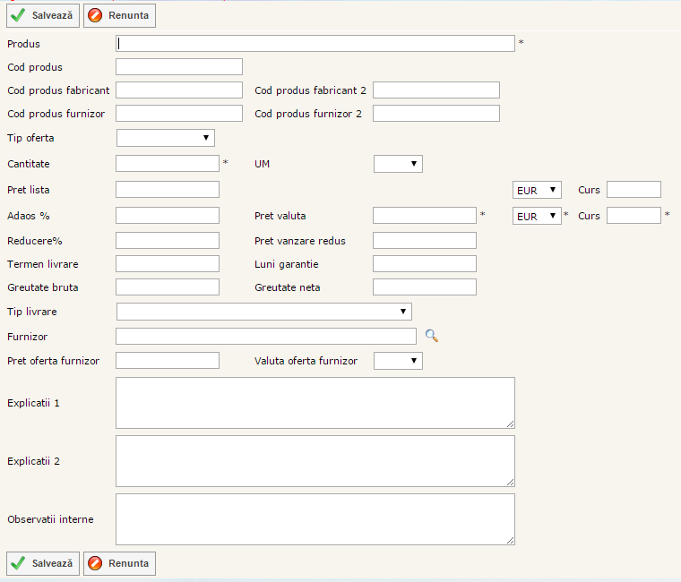Click the Cod produs input field
The image size is (681, 582).
pyautogui.click(x=179, y=66)
